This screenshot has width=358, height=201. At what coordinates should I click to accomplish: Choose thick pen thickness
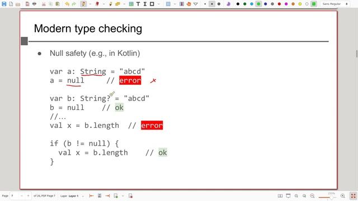pos(219,4)
